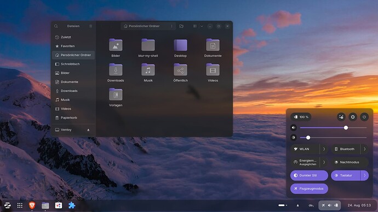Mute volume via speaker icon

pos(294,128)
